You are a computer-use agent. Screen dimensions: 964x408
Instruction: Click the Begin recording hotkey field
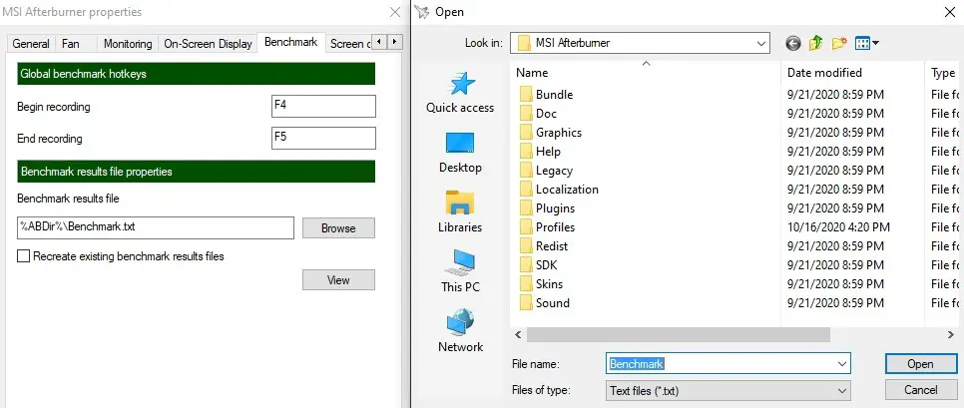(323, 106)
